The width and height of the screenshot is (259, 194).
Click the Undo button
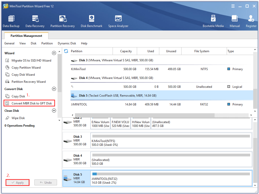coord(45,182)
